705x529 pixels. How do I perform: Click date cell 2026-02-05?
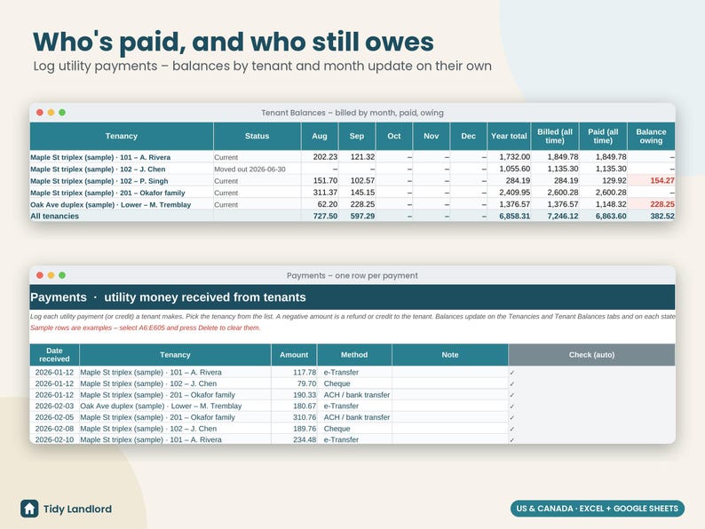point(54,417)
